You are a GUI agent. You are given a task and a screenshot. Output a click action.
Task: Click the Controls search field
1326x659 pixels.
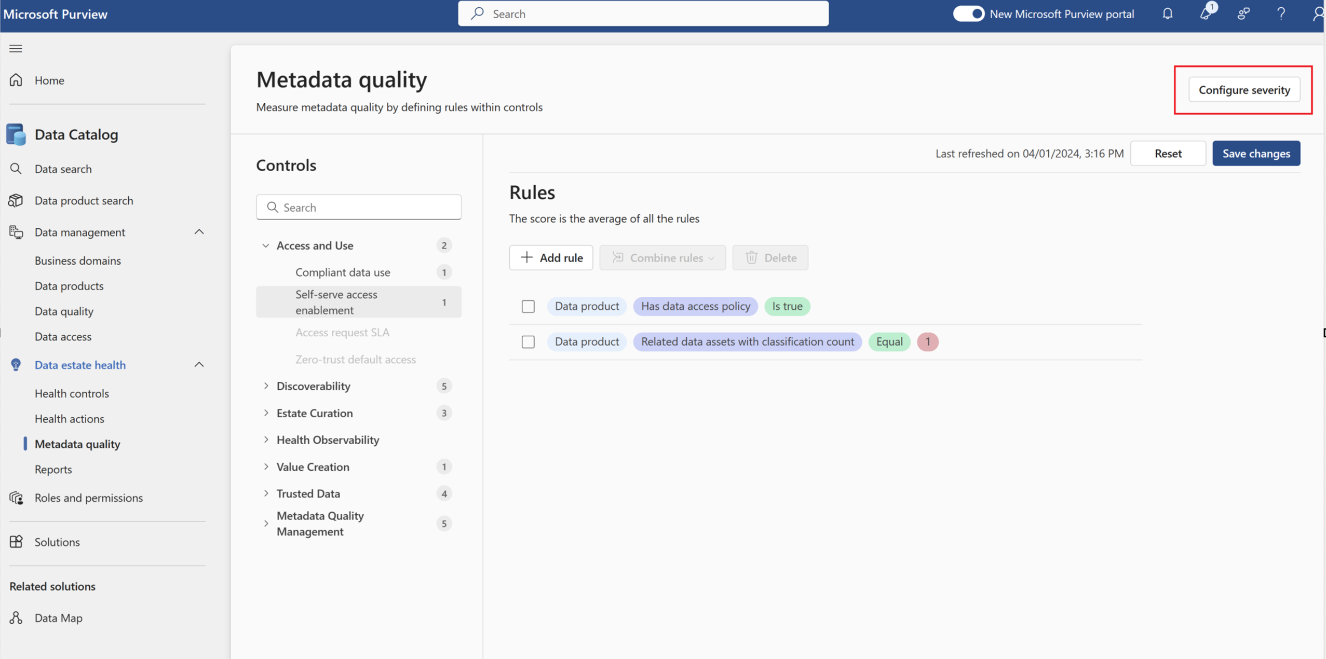pos(358,208)
